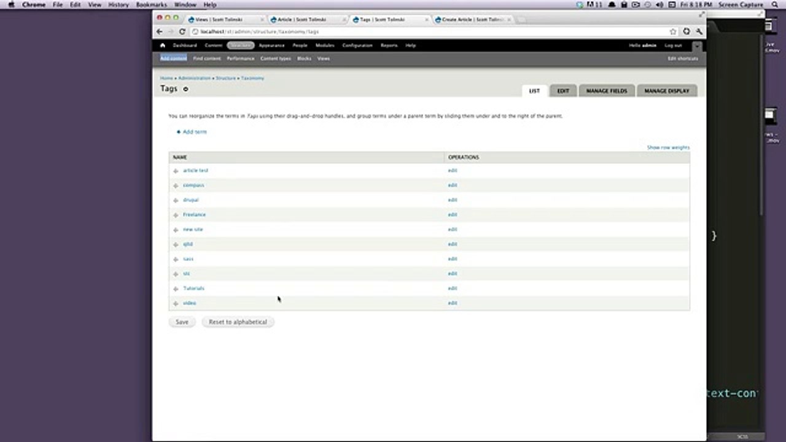Click the Add term link
Screen dimensions: 786x442
coord(195,132)
